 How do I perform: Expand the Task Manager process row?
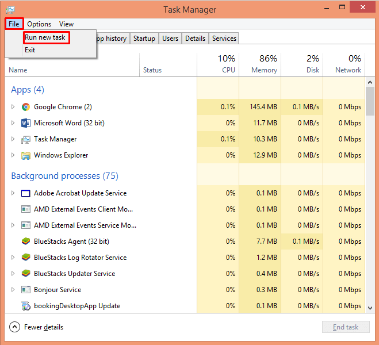pyautogui.click(x=13, y=139)
